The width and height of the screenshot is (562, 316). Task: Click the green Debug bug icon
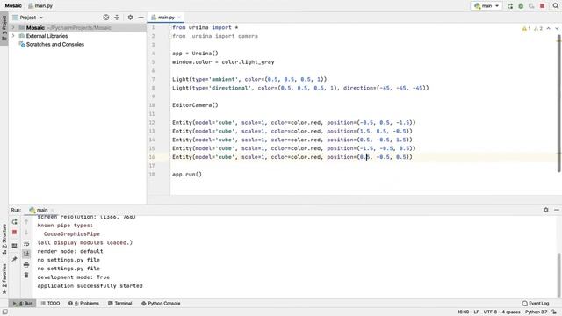pos(521,6)
